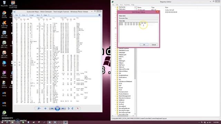Click Photo Viewer actual size button

pyautogui.click(x=45, y=108)
